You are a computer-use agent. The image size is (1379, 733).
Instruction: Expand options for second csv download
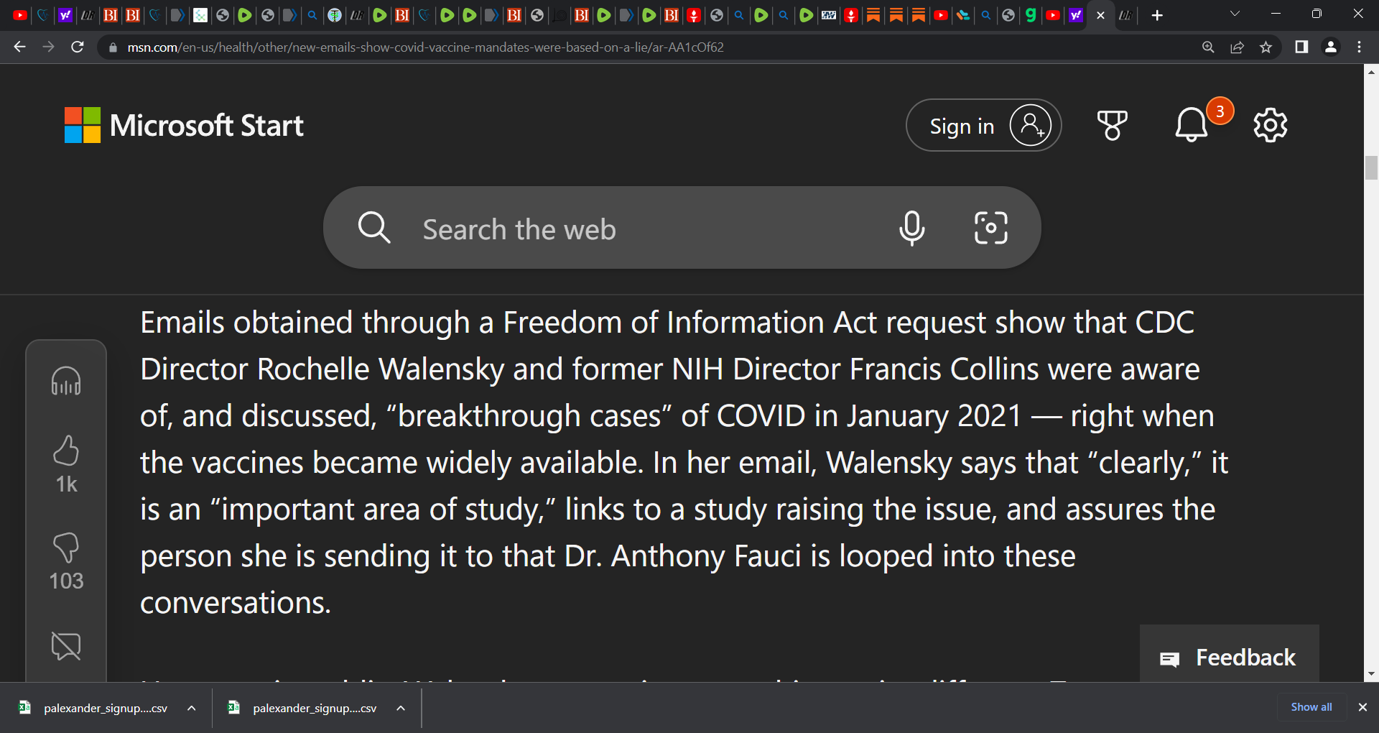pyautogui.click(x=401, y=708)
